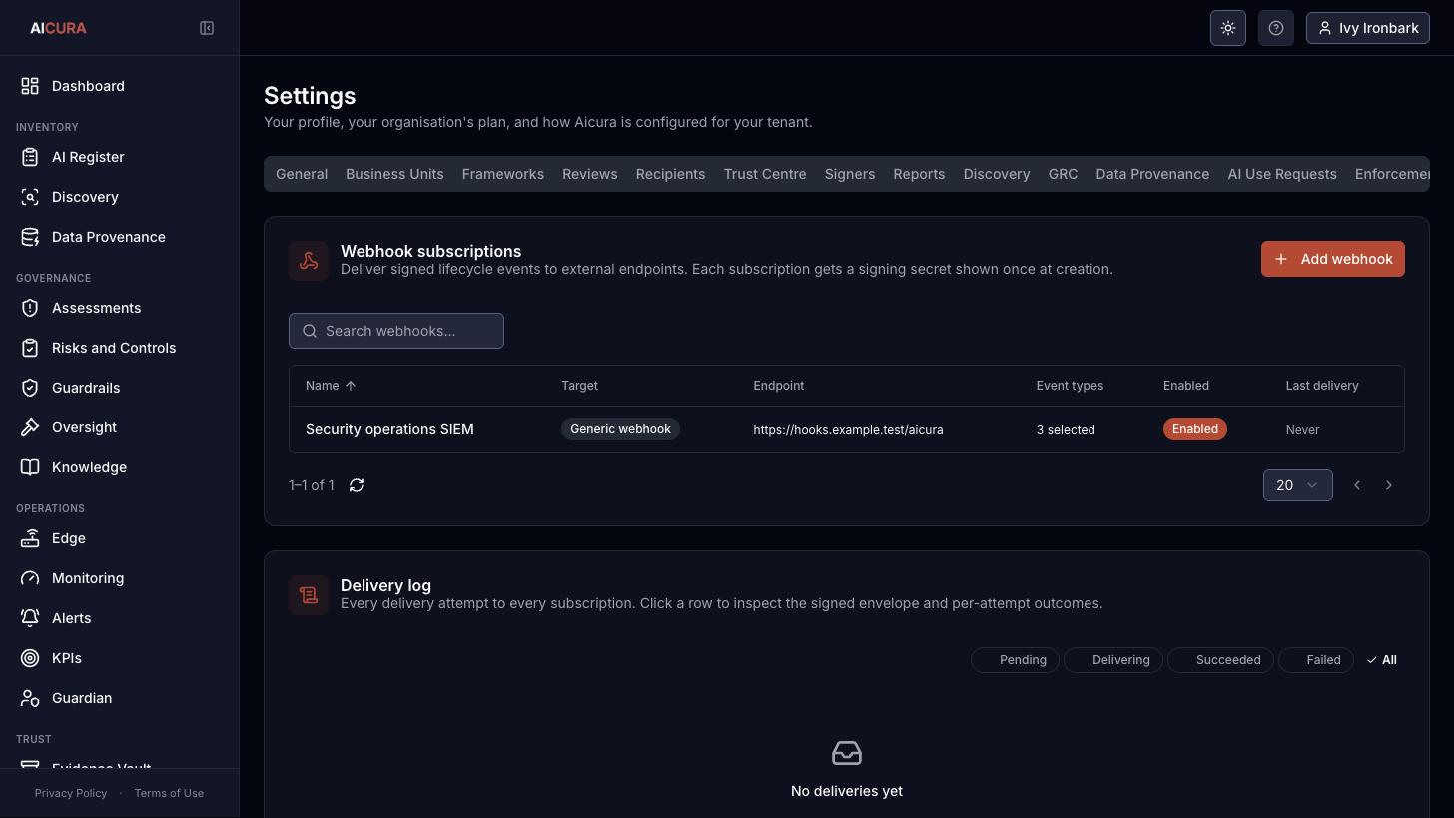Click the Oversight gavel icon
Viewport: 1454px width, 818px height.
pyautogui.click(x=30, y=427)
